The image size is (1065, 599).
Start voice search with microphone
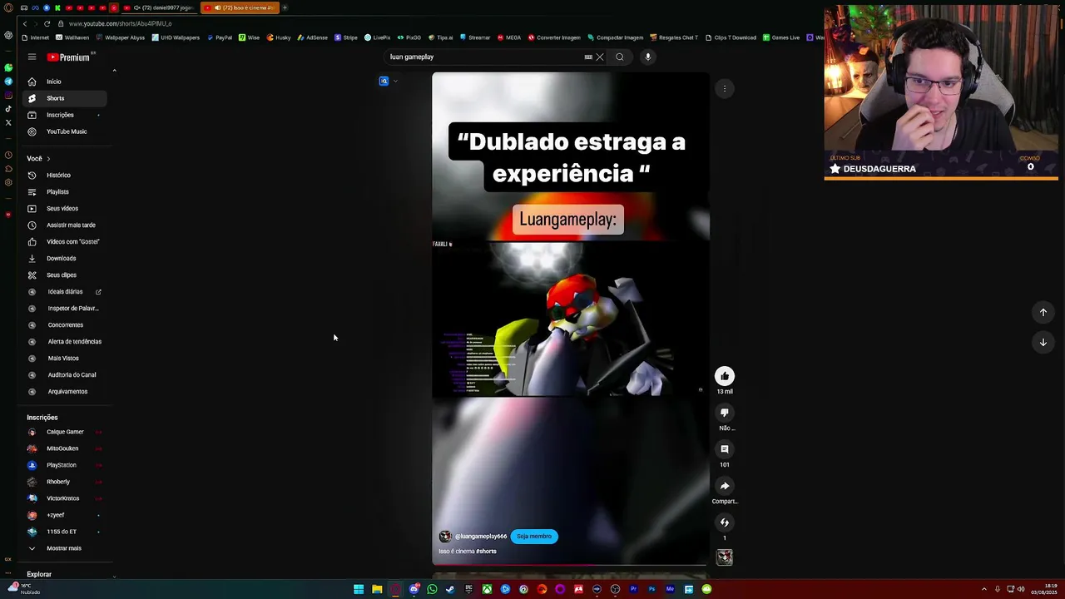click(x=648, y=57)
